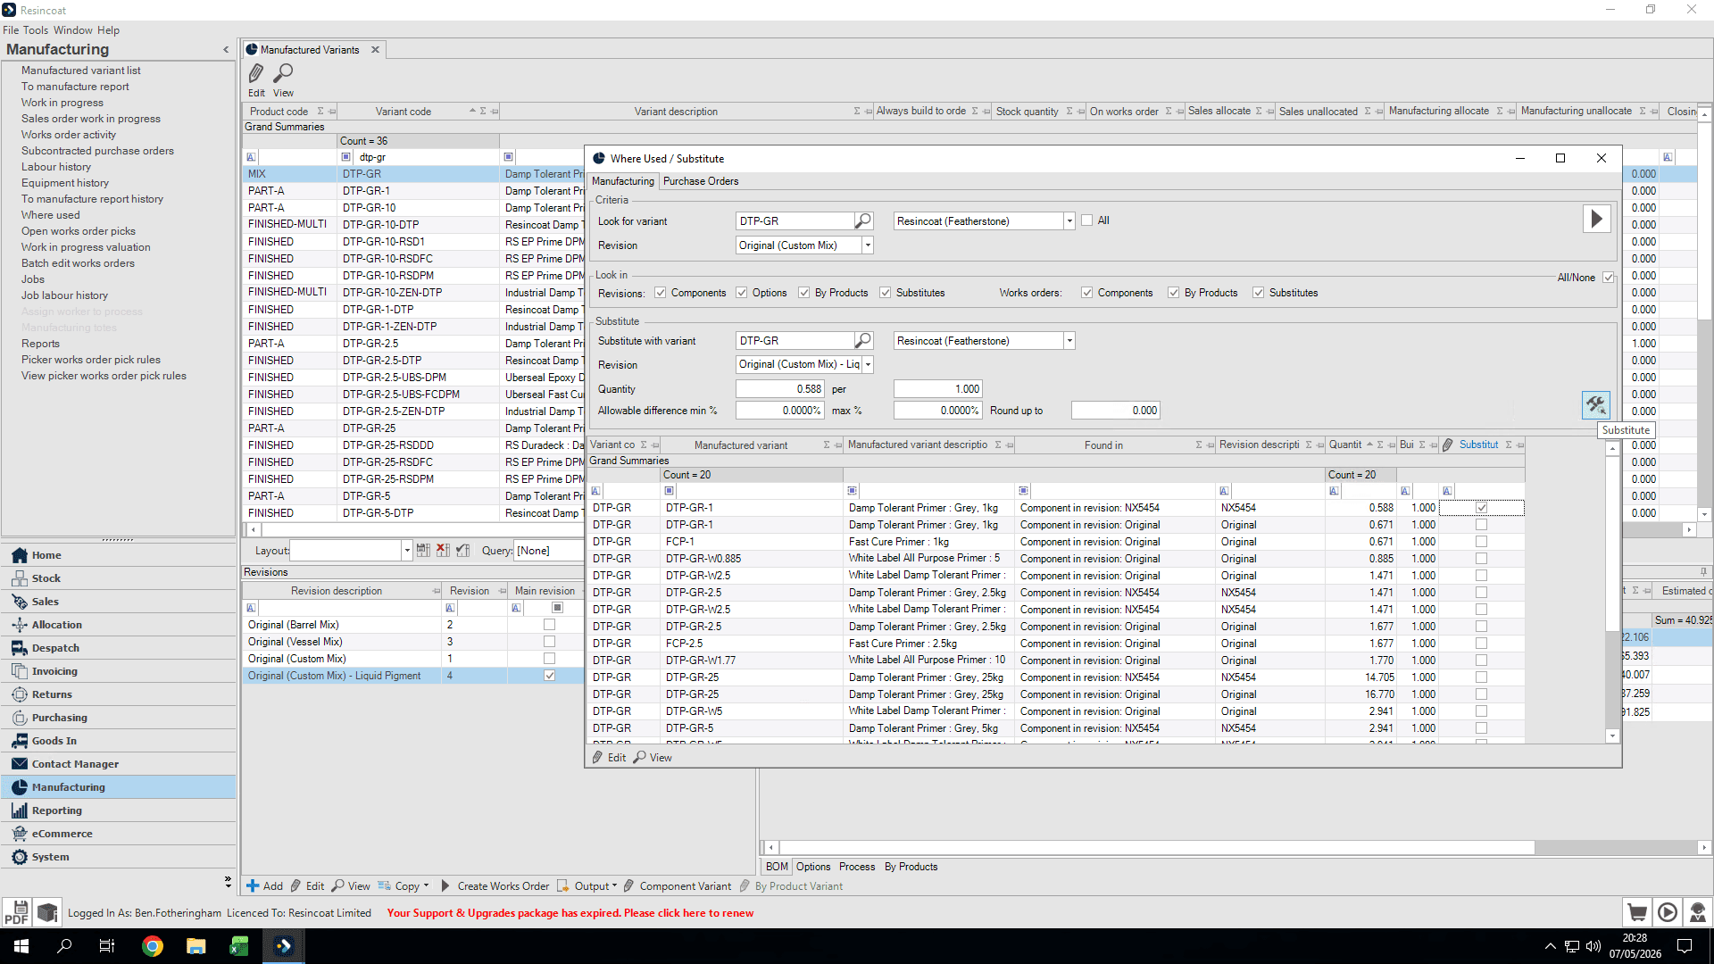Open the Copy dropdown arrow in bottom toolbar
Image resolution: width=1714 pixels, height=964 pixels.
click(426, 886)
